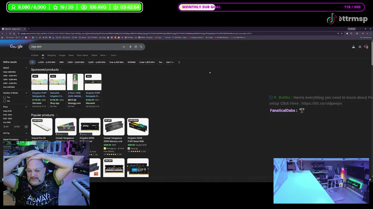Switch to News tab
Viewport: 373px width, 209px height.
pos(71,55)
